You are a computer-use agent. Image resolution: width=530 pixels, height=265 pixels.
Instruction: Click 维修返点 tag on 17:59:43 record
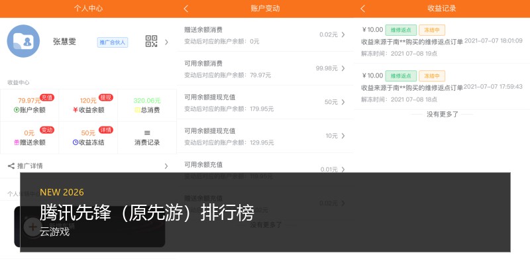pos(401,76)
